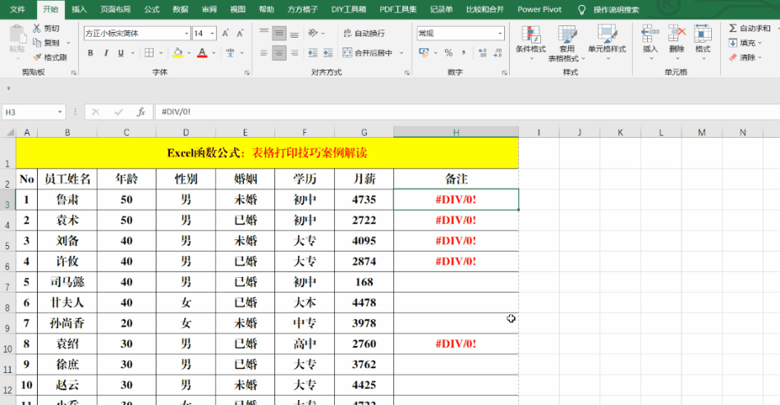Open the Power Pivot tab

(x=539, y=9)
